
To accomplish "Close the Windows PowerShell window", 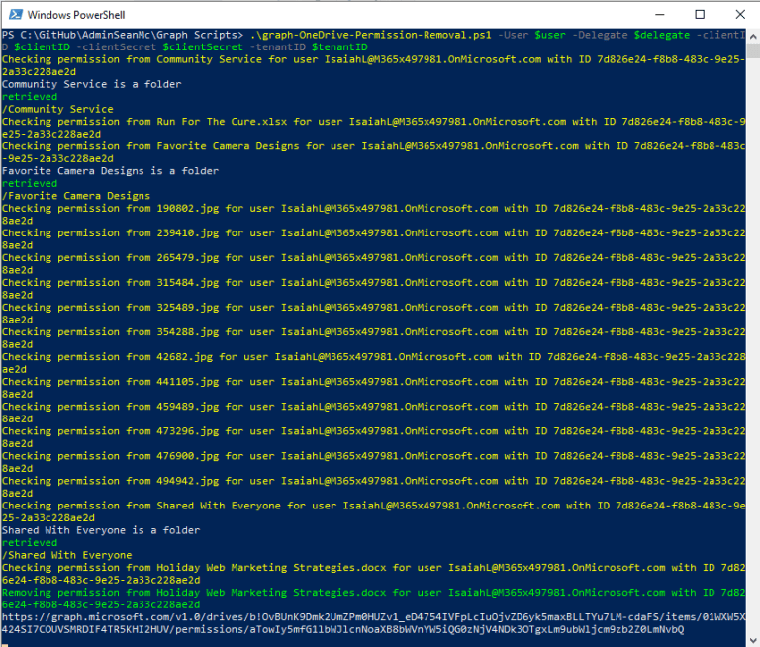I will (740, 15).
